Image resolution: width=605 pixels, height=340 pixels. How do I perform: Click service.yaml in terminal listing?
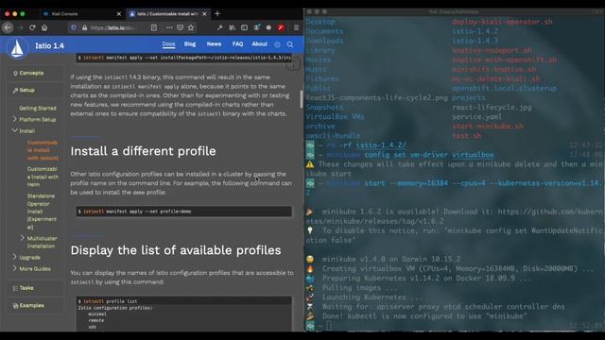coord(476,117)
